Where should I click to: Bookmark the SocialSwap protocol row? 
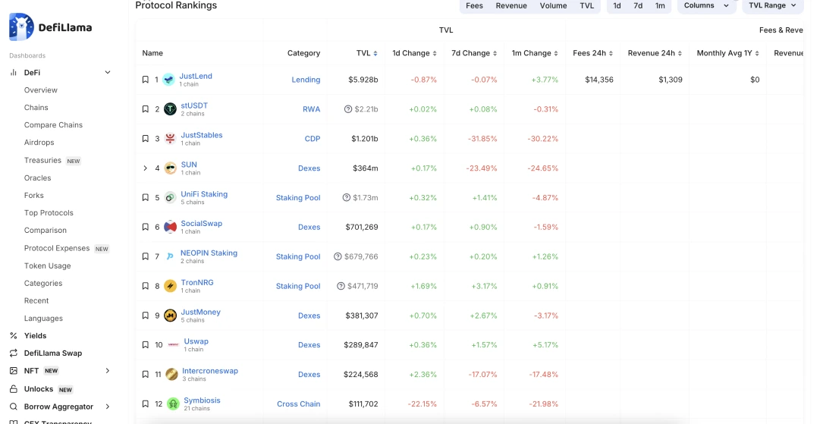click(146, 228)
